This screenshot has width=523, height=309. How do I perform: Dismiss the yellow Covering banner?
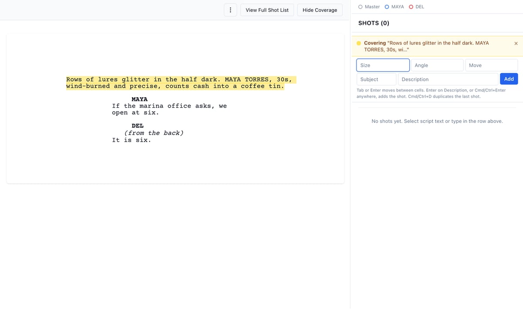516,44
